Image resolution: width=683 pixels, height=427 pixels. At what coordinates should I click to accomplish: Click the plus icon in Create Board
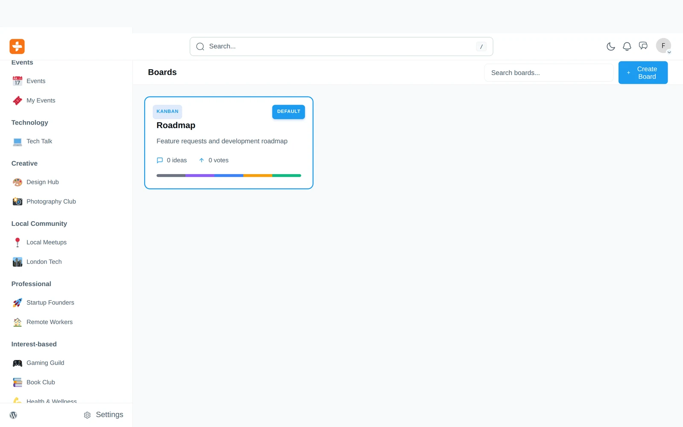(x=628, y=73)
